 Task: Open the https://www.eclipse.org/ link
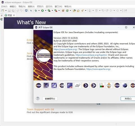pyautogui.click(x=66, y=49)
